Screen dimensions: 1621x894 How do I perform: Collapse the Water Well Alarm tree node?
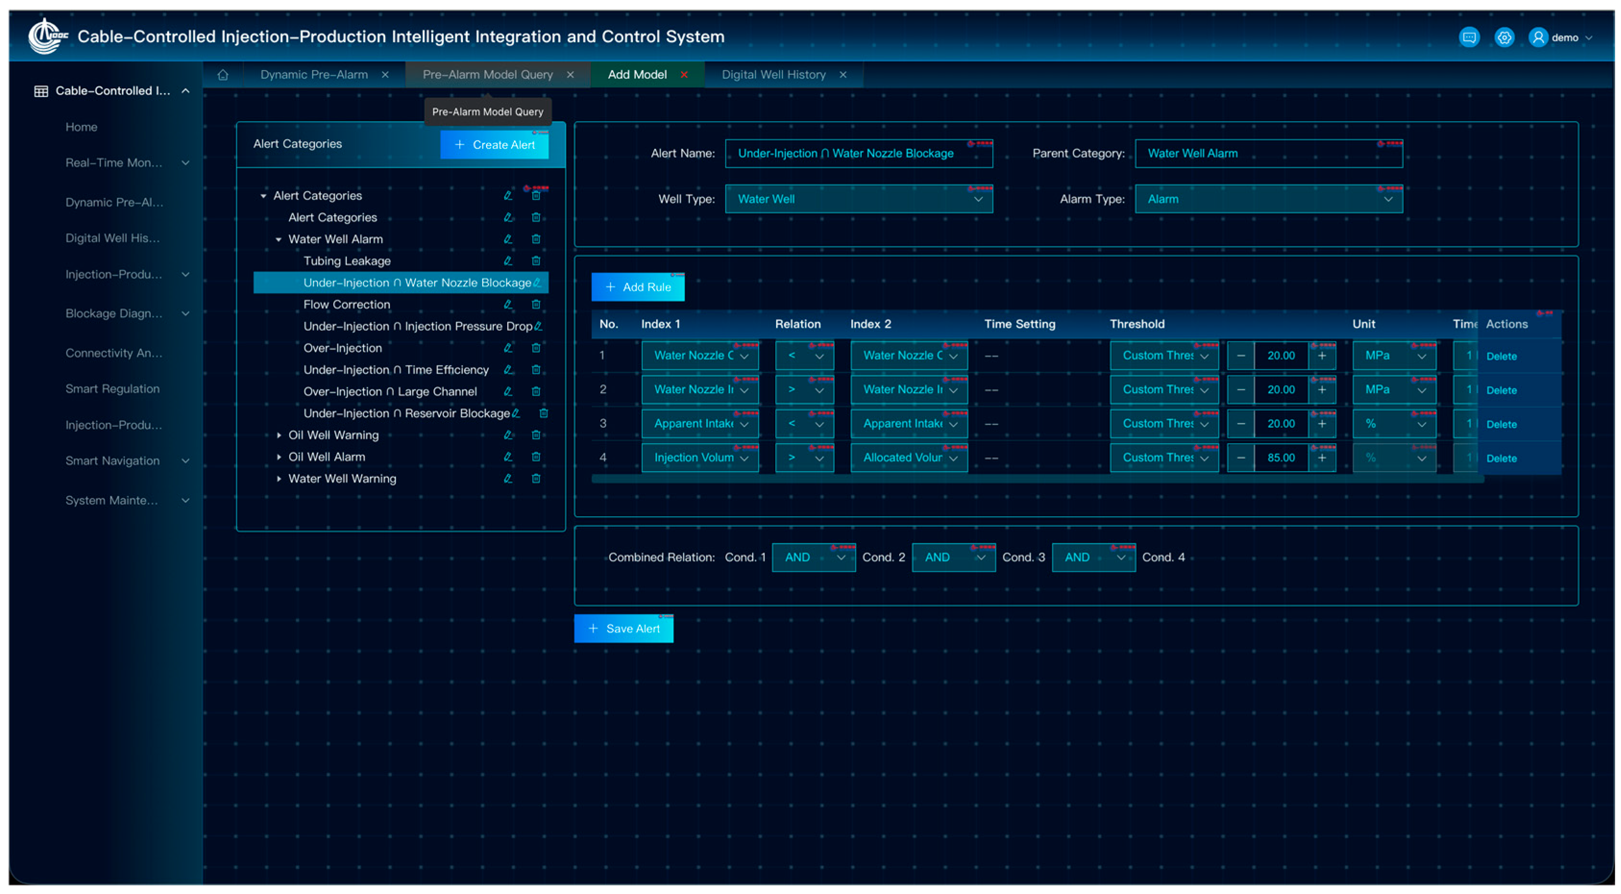point(278,240)
